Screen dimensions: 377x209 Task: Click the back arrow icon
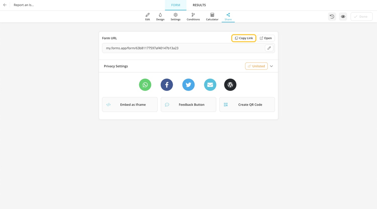[5, 5]
